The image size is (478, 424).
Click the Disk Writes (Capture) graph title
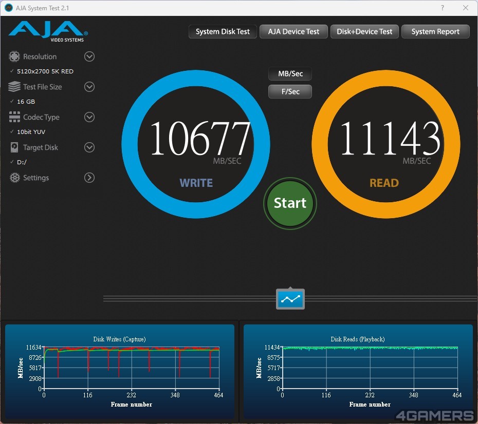[119, 339]
